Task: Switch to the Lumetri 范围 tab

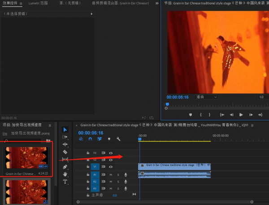Action: tap(38, 3)
